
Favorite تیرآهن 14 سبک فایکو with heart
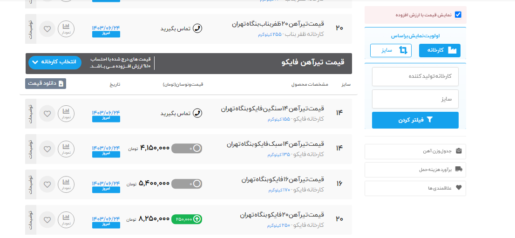(47, 149)
